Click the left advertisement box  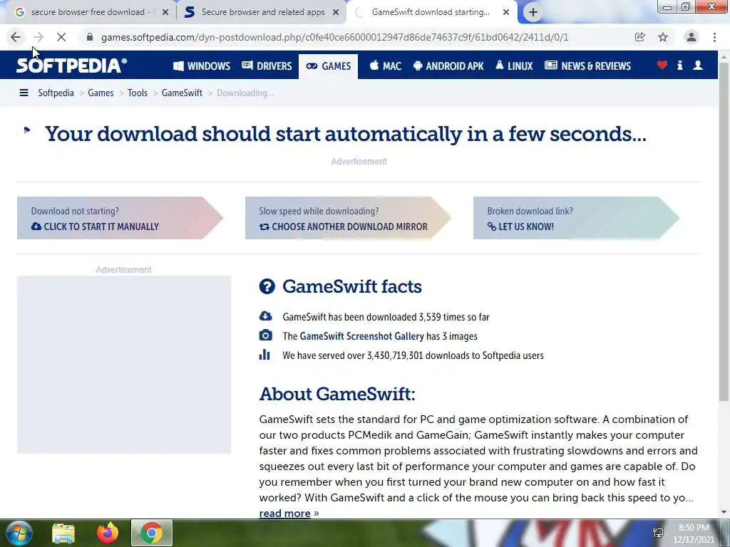coord(124,365)
